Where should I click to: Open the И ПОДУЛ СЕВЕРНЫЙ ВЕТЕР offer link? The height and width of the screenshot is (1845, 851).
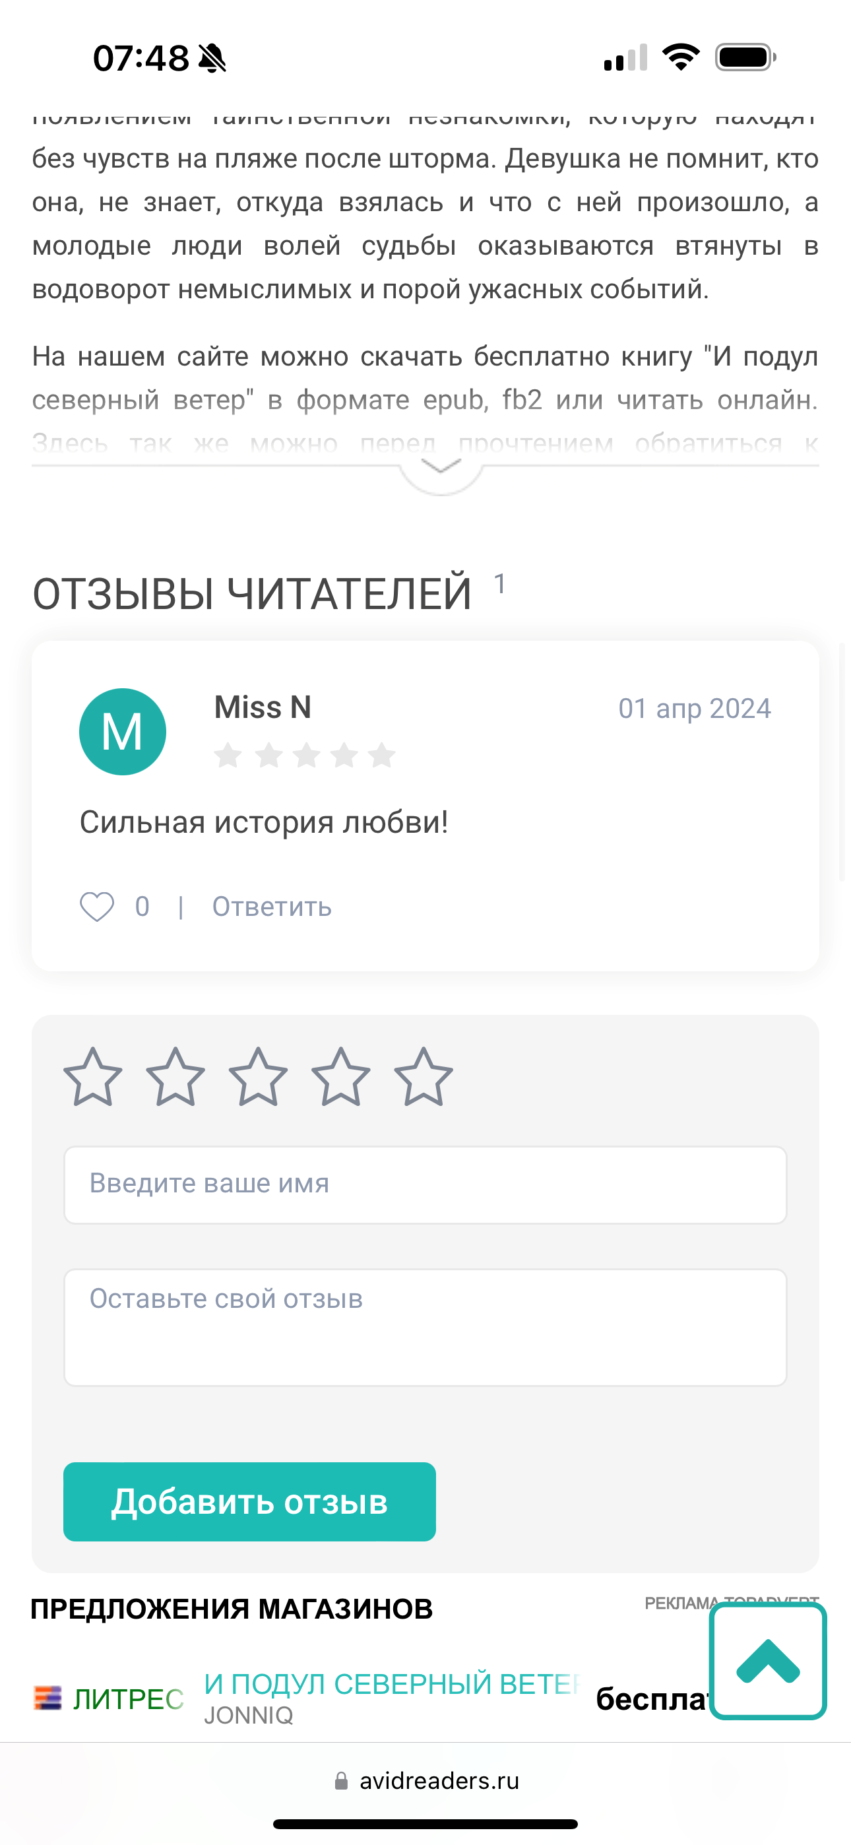pos(391,1684)
